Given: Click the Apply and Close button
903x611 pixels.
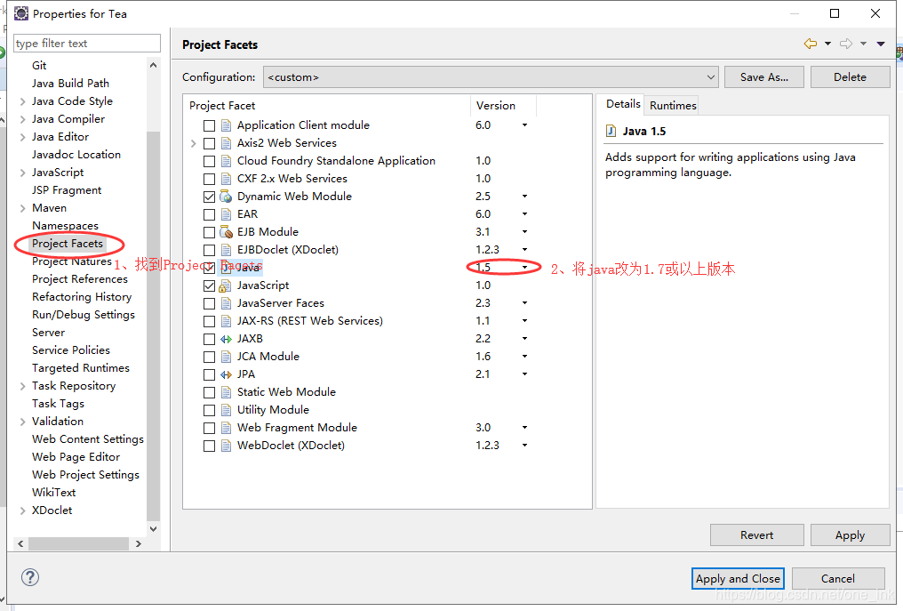Looking at the screenshot, I should pos(738,578).
